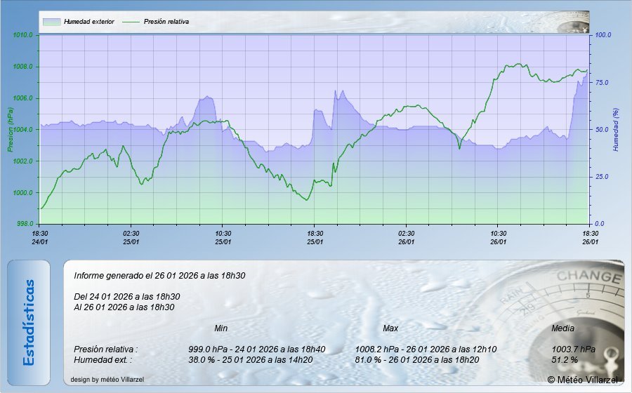Click the 18:30 25/01 time axis marker
This screenshot has height=393, width=632.
[x=315, y=237]
